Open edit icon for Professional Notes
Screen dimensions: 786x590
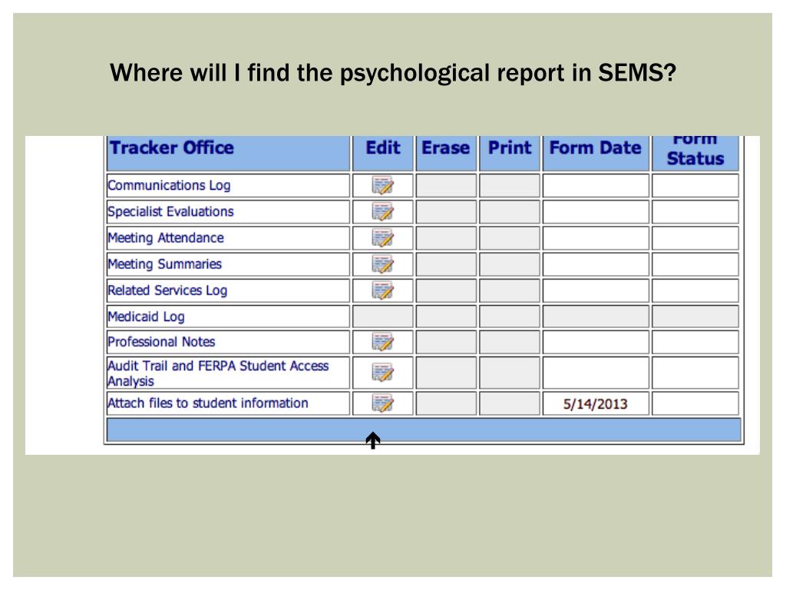coord(382,342)
